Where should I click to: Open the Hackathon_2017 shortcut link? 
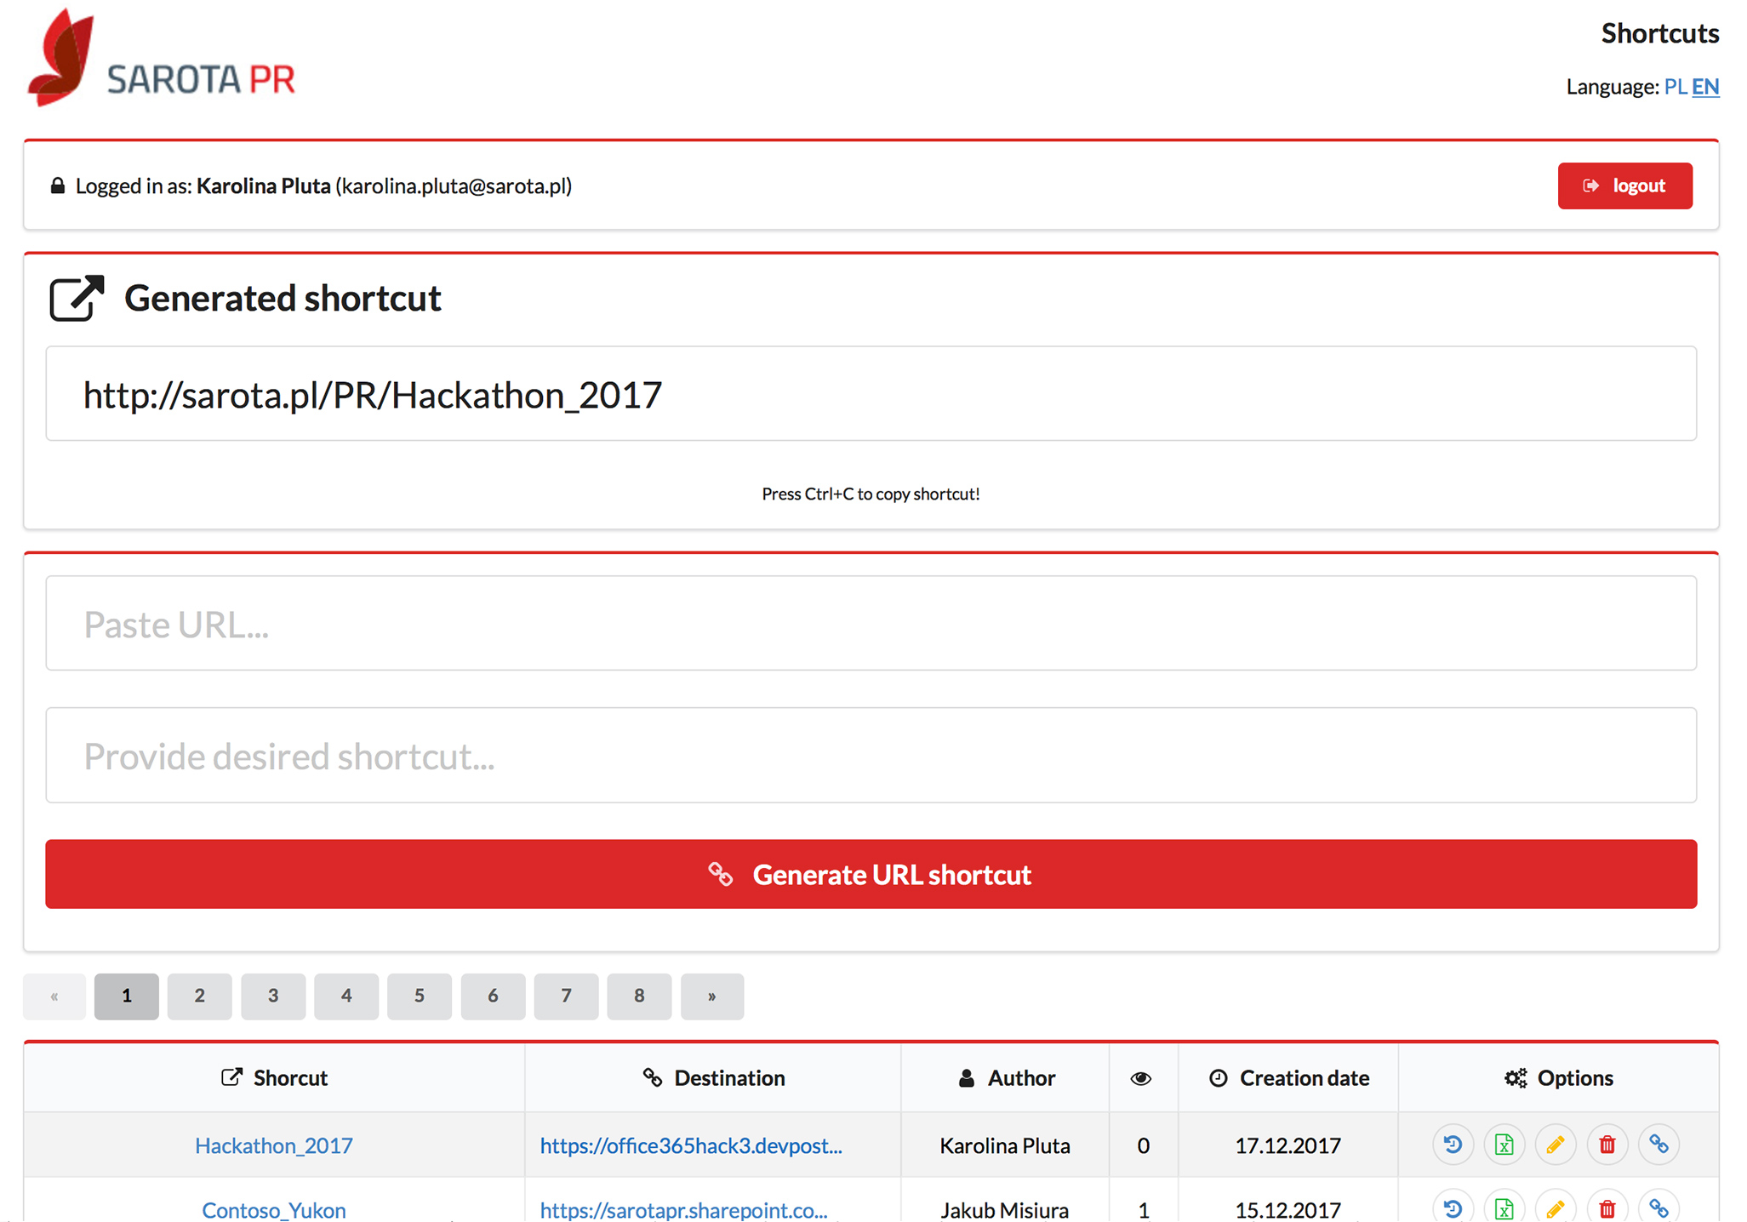[x=273, y=1145]
